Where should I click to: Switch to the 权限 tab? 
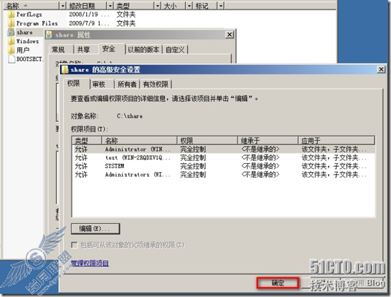tap(76, 84)
